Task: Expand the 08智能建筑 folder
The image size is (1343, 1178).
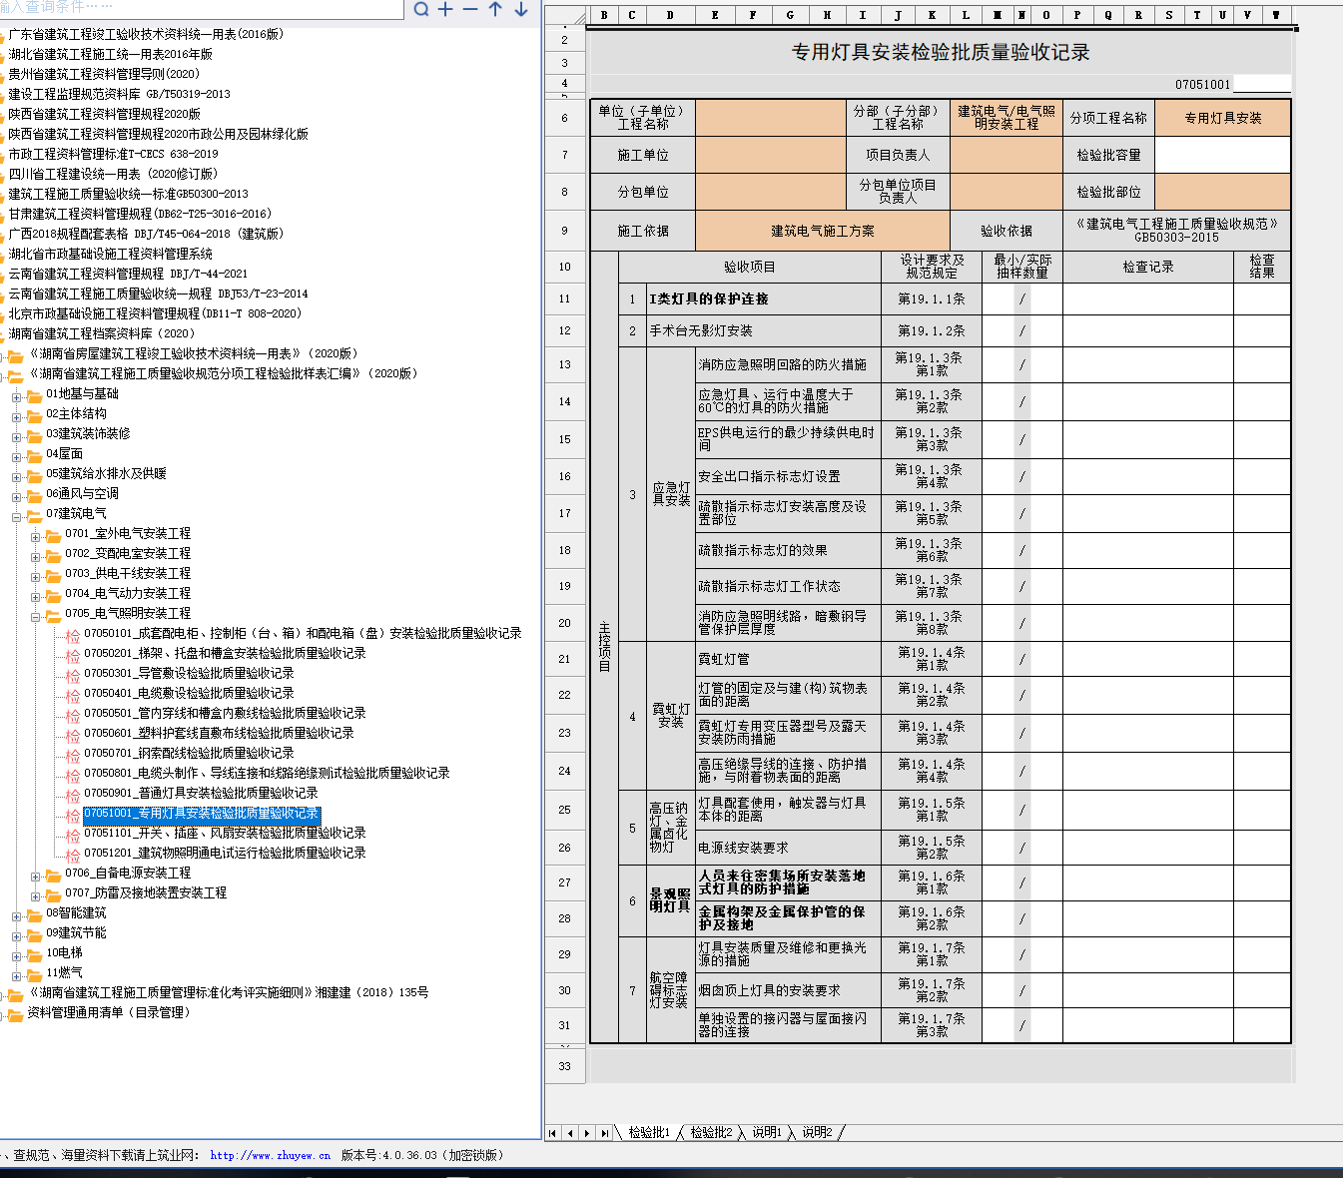Action: coord(16,915)
